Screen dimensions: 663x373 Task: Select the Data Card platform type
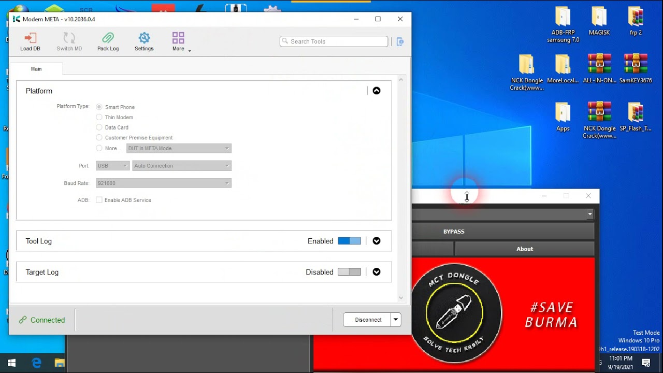pyautogui.click(x=99, y=127)
